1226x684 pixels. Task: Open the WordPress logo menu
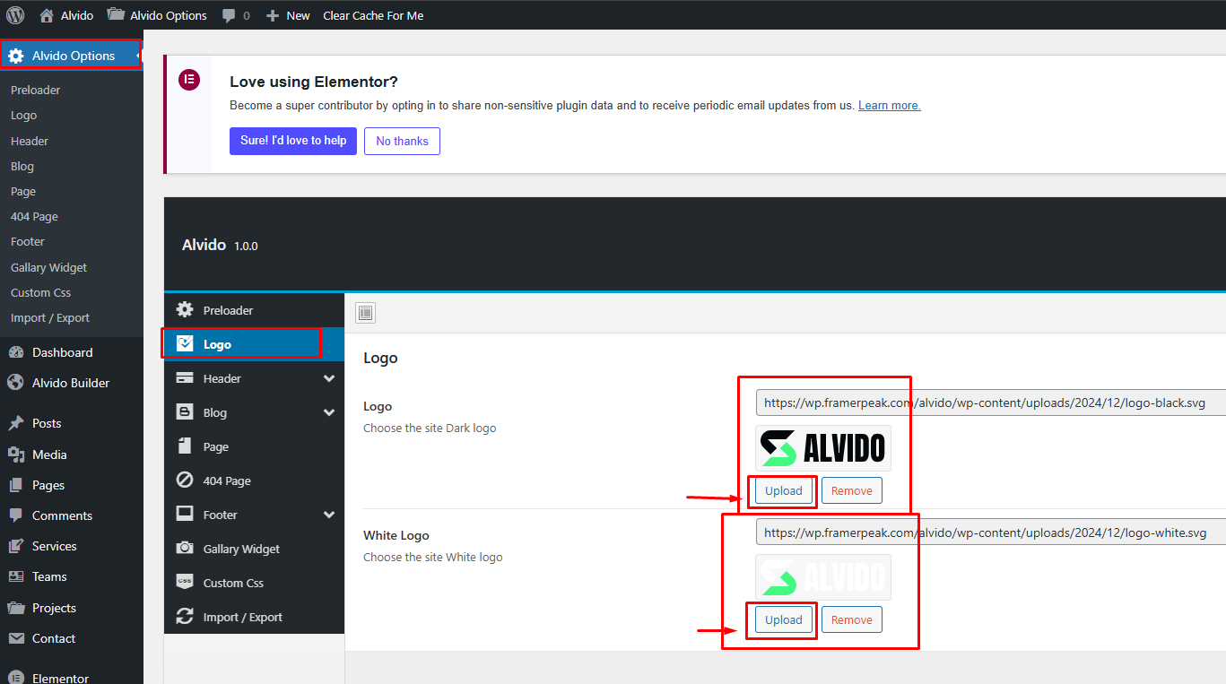(x=15, y=15)
